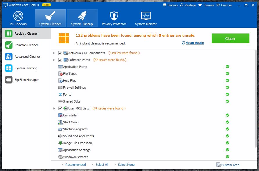Click the Fonts T icon
Image resolution: width=259 pixels, height=171 pixels.
pyautogui.click(x=60, y=94)
